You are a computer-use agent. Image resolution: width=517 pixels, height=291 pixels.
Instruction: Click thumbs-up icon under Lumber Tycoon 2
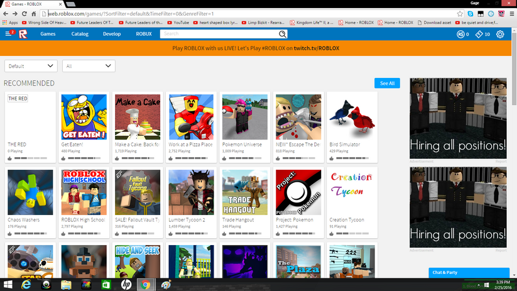click(x=170, y=234)
